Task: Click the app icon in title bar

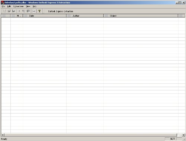Action: (x=3, y=3)
